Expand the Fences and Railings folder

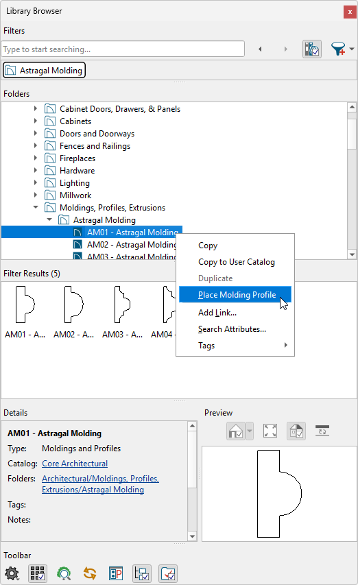[36, 145]
